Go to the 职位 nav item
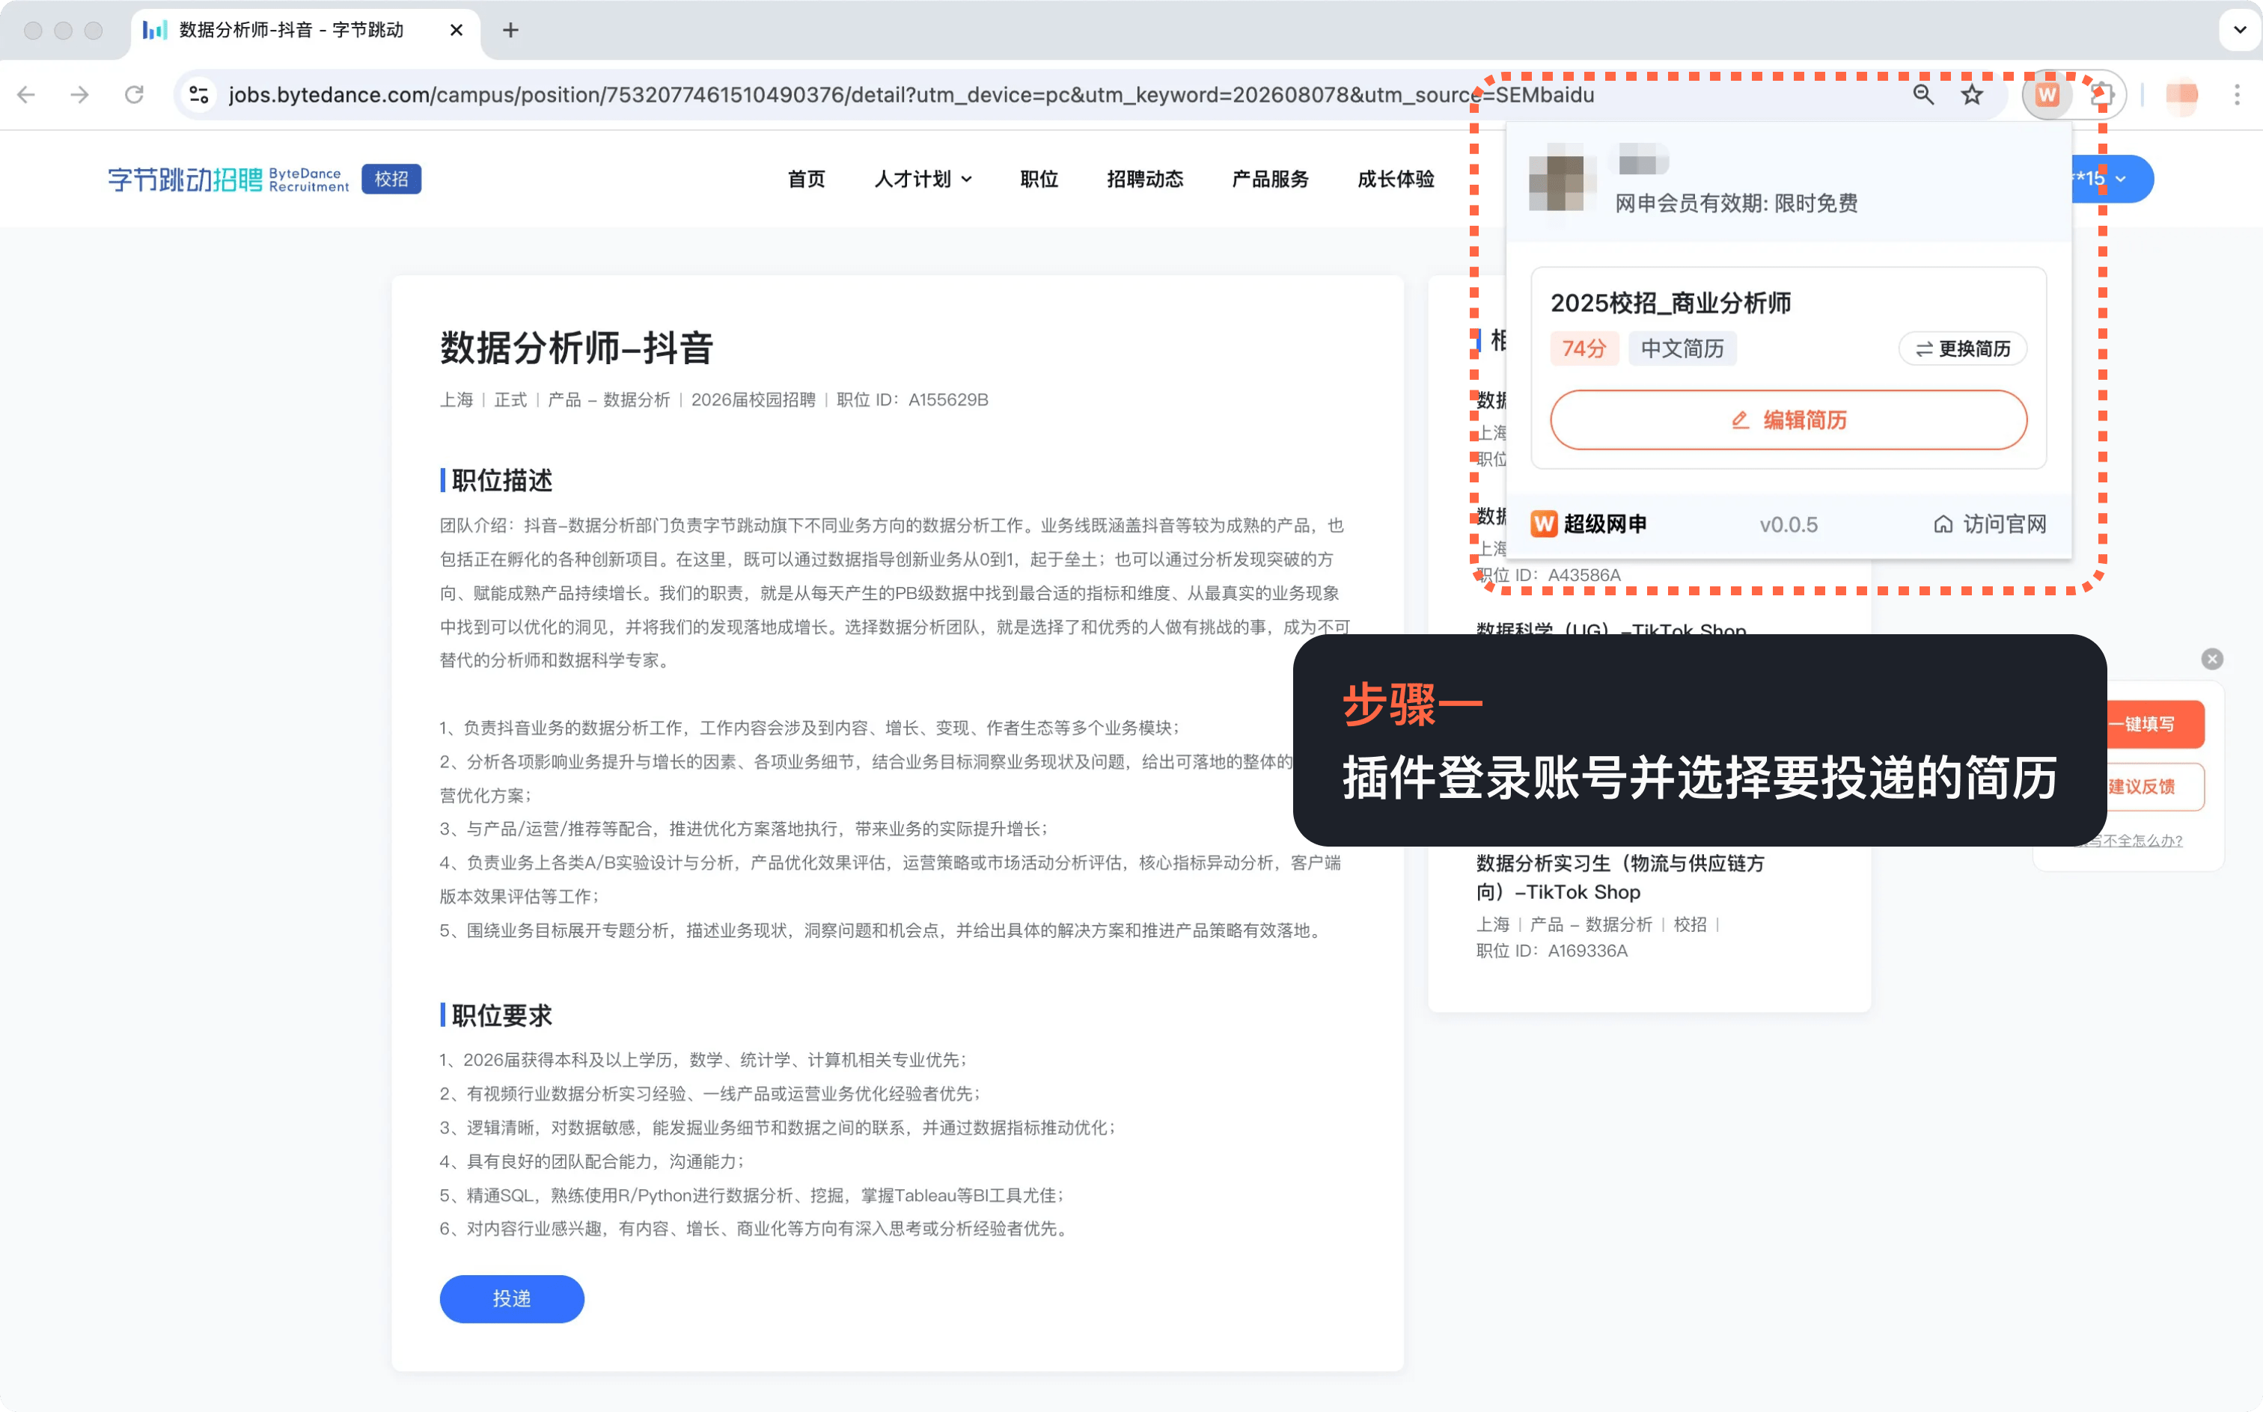Viewport: 2263px width, 1412px height. [x=1039, y=178]
